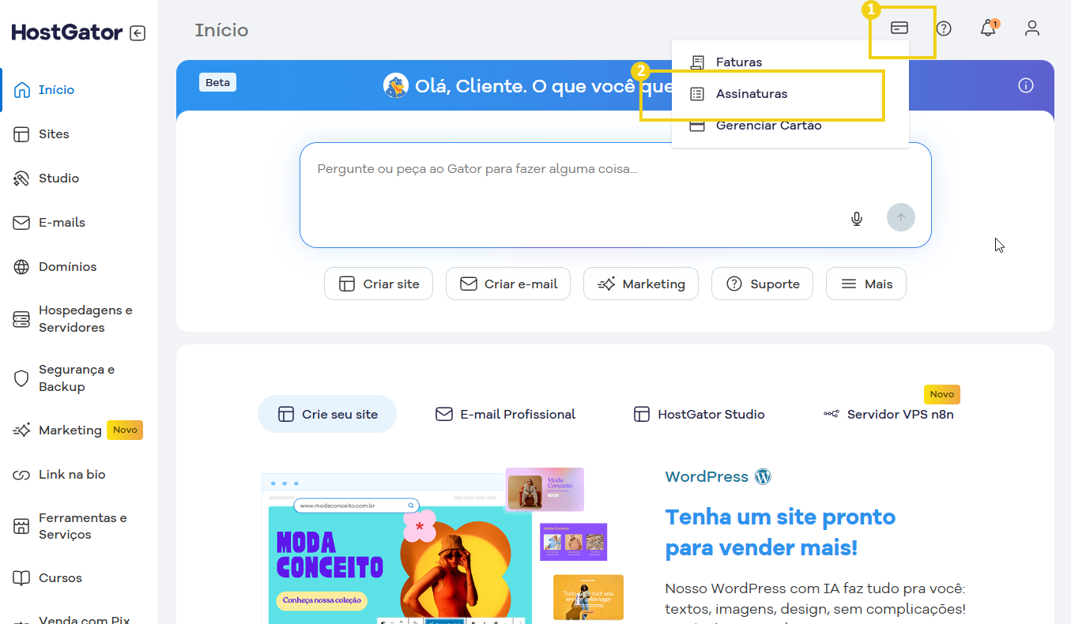Switch to Servidor VPS n8n tab
Viewport: 1071px width, 624px height.
tap(888, 415)
